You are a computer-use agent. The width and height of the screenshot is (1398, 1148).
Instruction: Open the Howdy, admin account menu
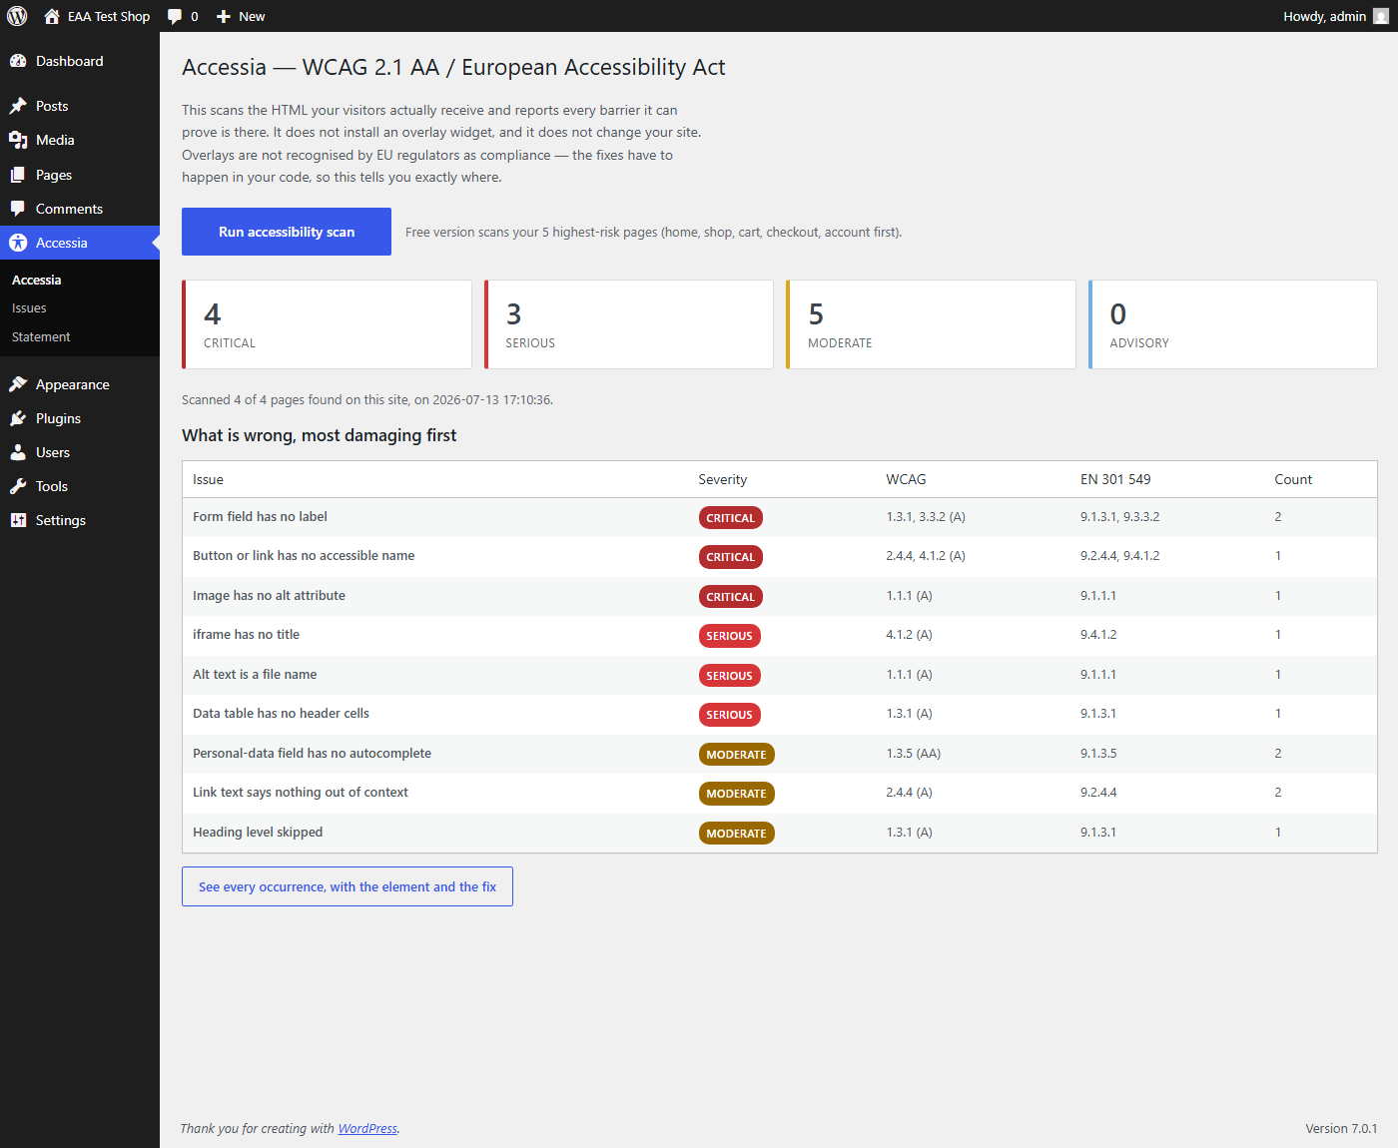[1335, 16]
